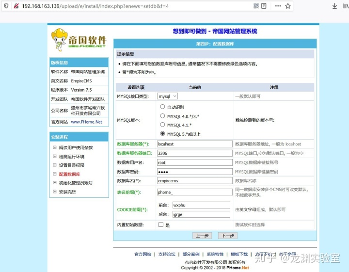This screenshot has height=272, width=349.
Task: Enable 内置初始数据 checkbox
Action: (161, 224)
